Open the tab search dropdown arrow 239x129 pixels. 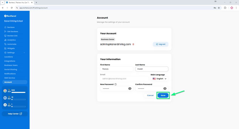click(x=2, y=2)
